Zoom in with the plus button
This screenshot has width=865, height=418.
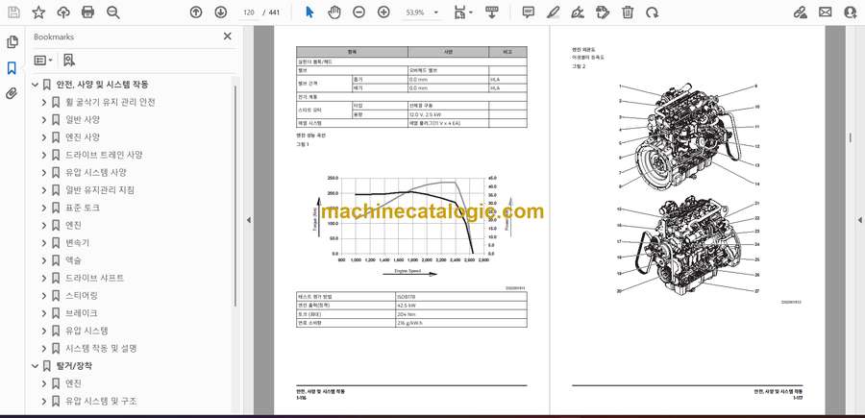(383, 12)
